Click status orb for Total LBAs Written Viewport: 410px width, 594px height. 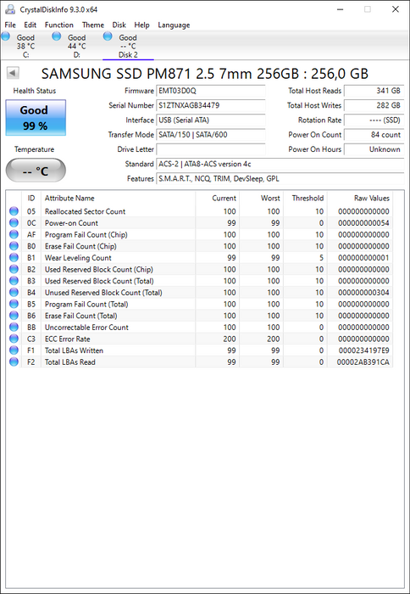[14, 350]
